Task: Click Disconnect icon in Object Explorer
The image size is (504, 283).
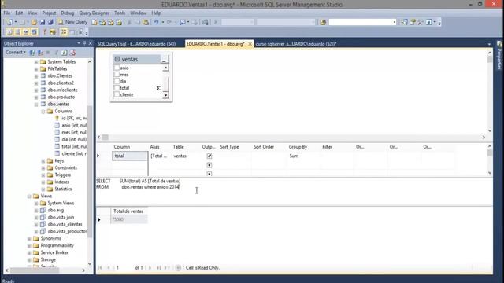Action: click(40, 53)
